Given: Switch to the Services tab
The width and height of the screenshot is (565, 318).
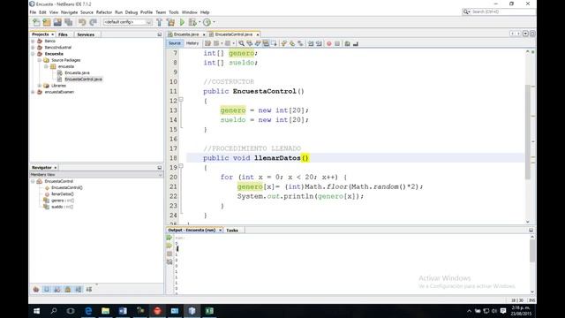Looking at the screenshot, I should click(x=86, y=34).
